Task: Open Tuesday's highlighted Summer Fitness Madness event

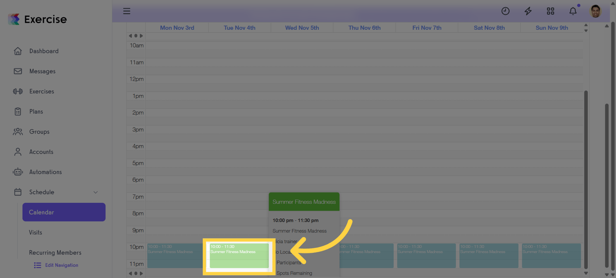Action: click(x=239, y=256)
